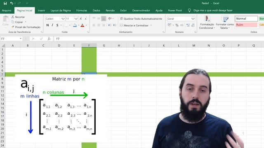The height and width of the screenshot is (148, 264).
Task: Toggle middle vertical alignment
Action: pyautogui.click(x=99, y=18)
